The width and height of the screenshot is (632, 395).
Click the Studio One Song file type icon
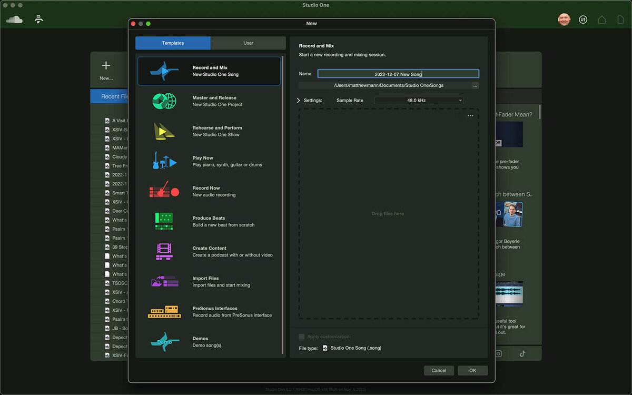tap(325, 348)
